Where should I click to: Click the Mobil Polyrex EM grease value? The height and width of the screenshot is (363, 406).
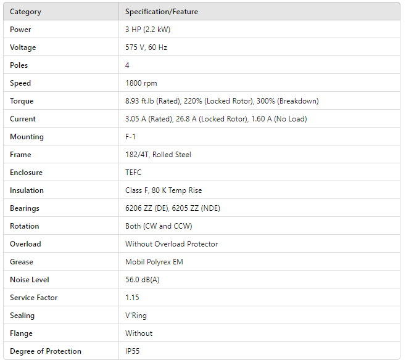(154, 262)
